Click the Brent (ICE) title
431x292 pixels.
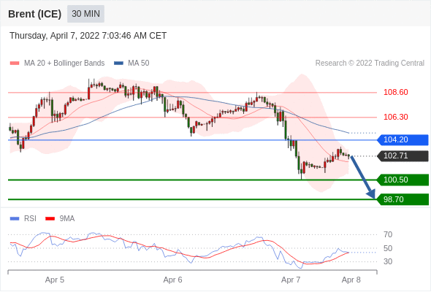(34, 14)
